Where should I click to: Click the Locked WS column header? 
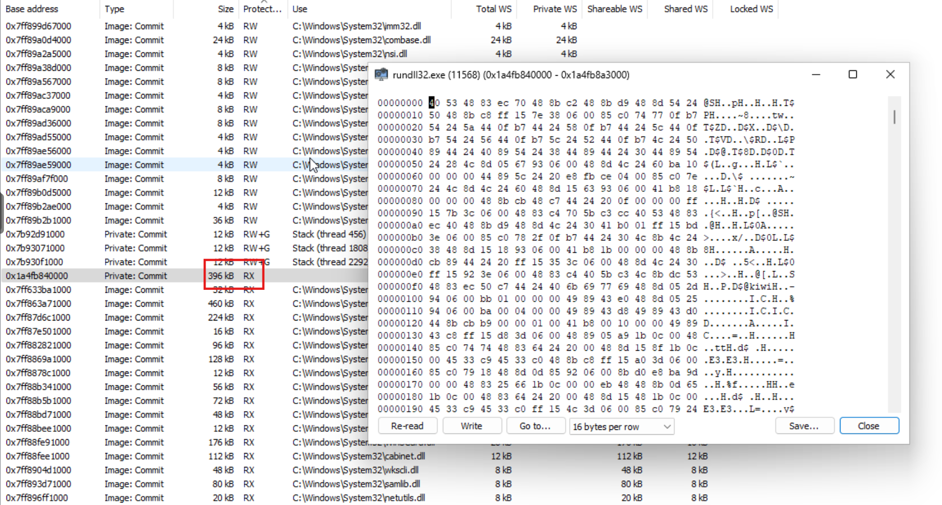coord(751,9)
